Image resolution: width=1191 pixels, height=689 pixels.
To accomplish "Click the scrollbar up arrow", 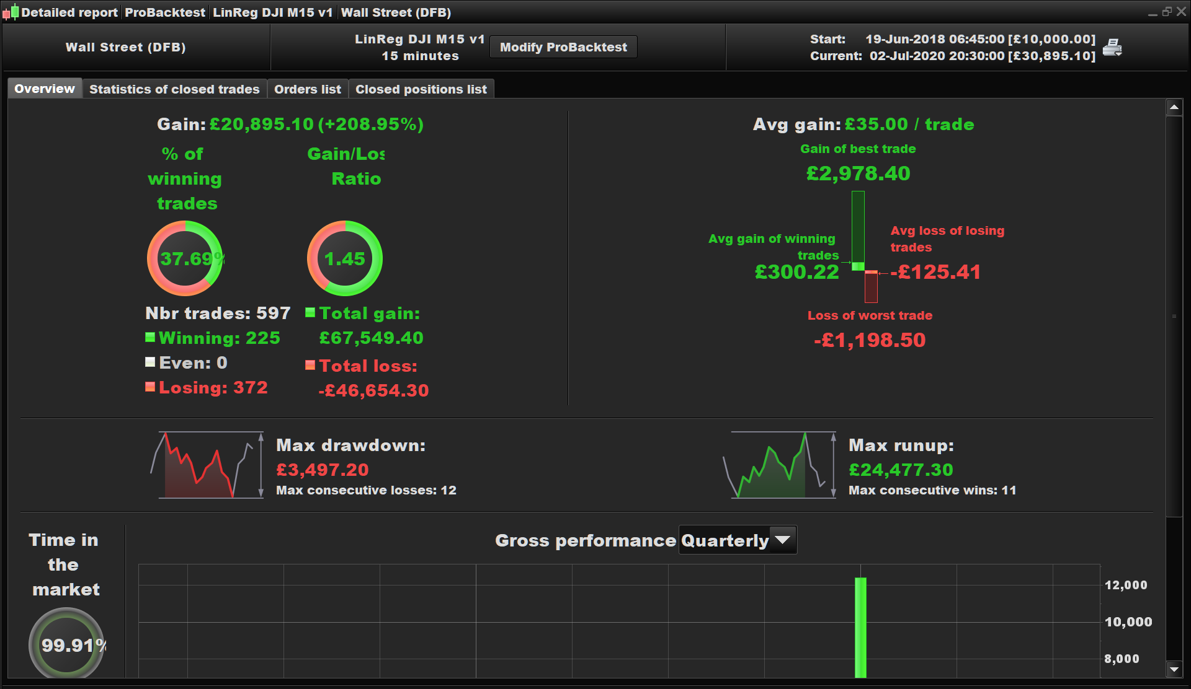I will pos(1174,108).
